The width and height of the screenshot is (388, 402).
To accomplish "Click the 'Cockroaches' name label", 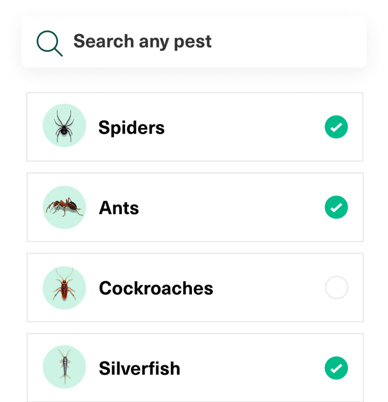I will [156, 289].
